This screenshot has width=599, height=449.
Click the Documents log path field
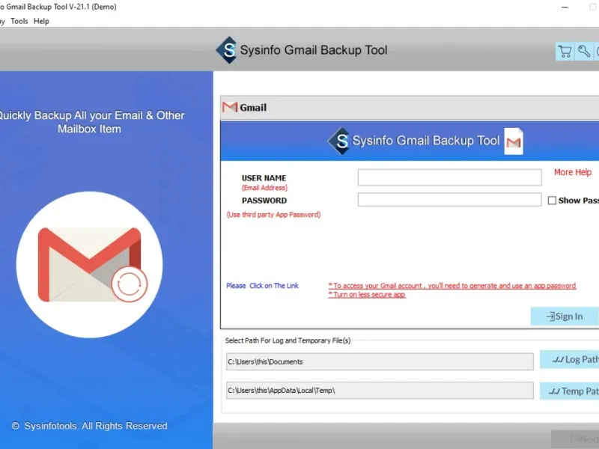pyautogui.click(x=380, y=361)
